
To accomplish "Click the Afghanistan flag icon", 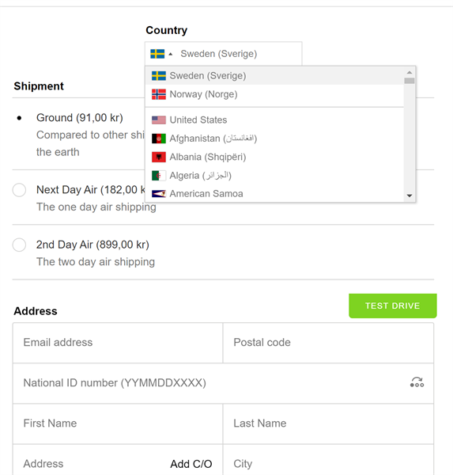I will [159, 139].
